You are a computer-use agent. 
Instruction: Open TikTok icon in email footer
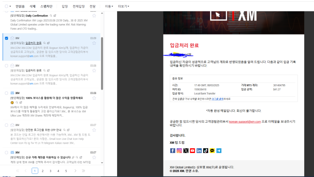[x=206, y=150]
